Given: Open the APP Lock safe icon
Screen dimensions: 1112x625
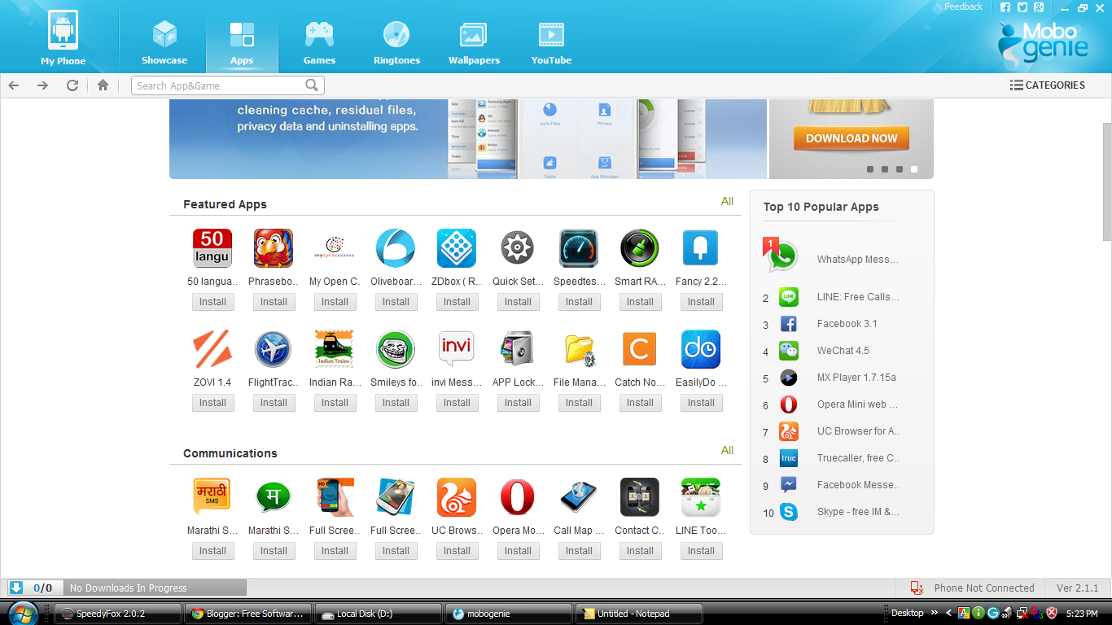Looking at the screenshot, I should [x=518, y=349].
